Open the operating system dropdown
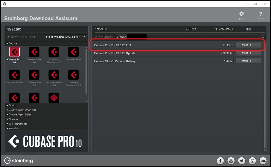 coord(65,37)
